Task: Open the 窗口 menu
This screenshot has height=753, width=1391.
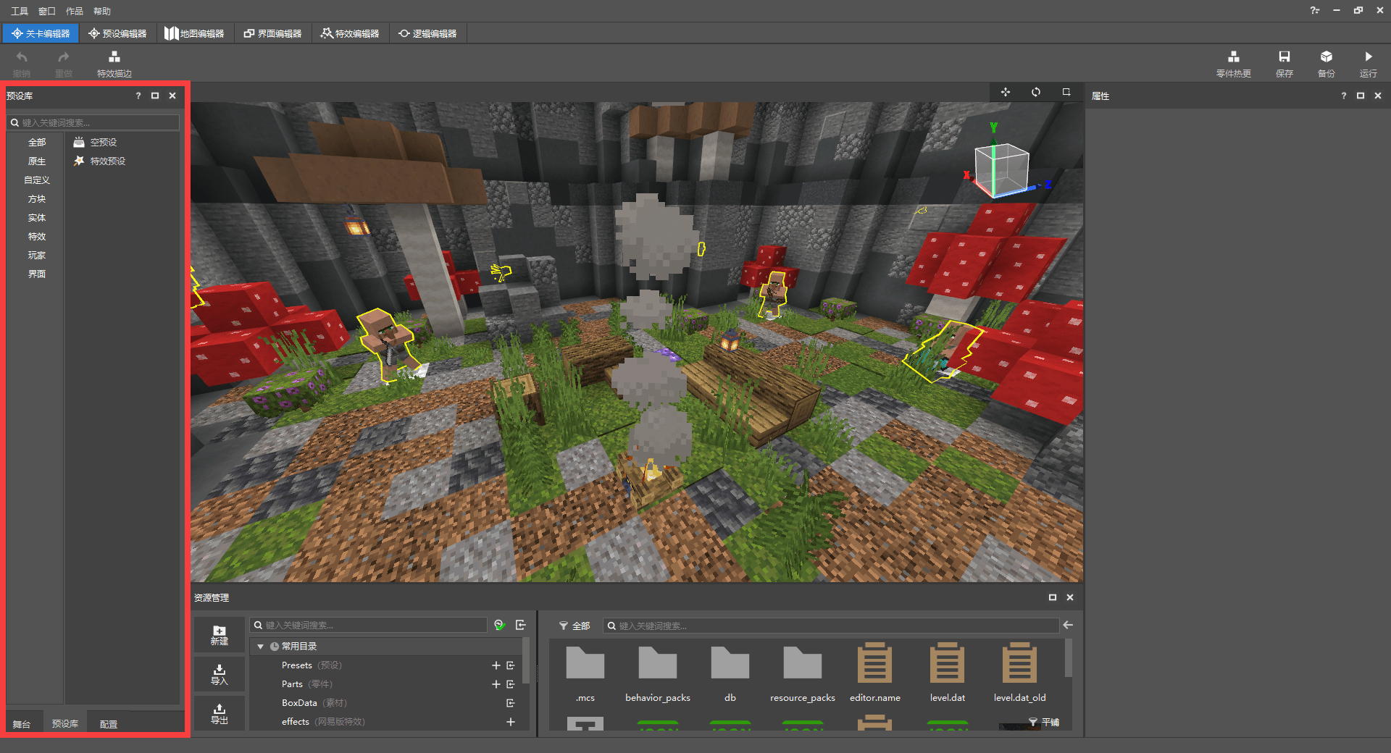Action: click(47, 11)
